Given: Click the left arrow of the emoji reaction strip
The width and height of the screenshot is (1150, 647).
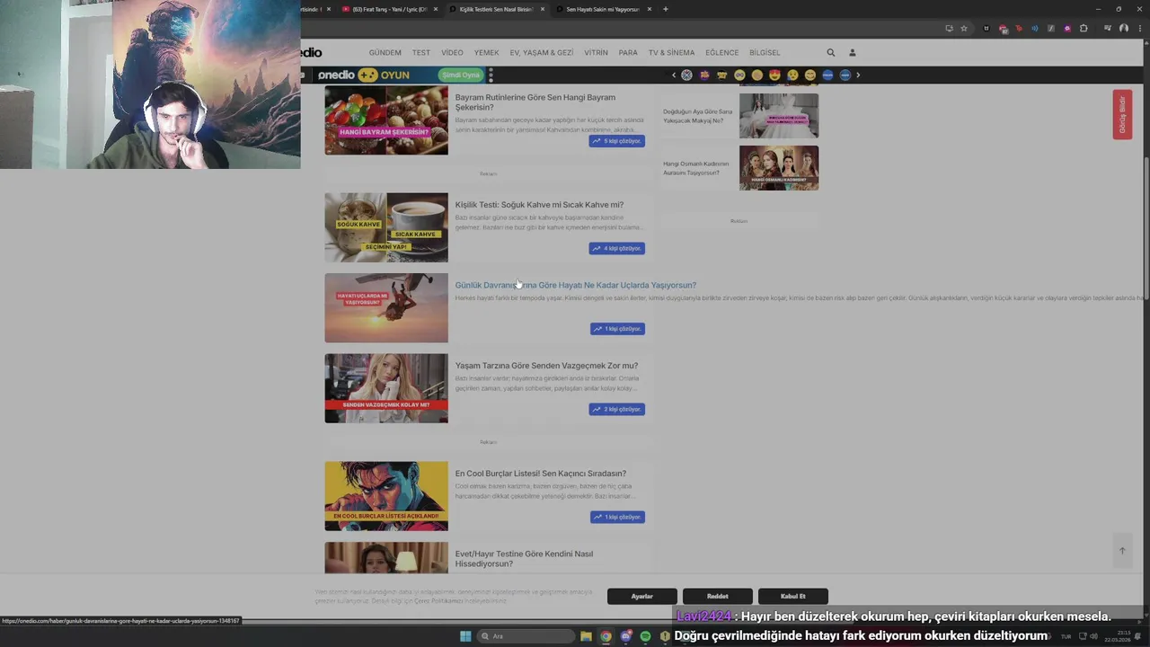Looking at the screenshot, I should (674, 75).
